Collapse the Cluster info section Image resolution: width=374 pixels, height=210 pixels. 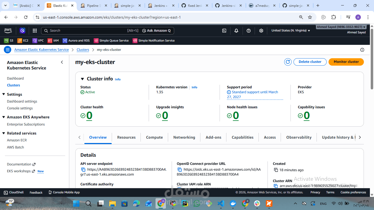pos(82,79)
